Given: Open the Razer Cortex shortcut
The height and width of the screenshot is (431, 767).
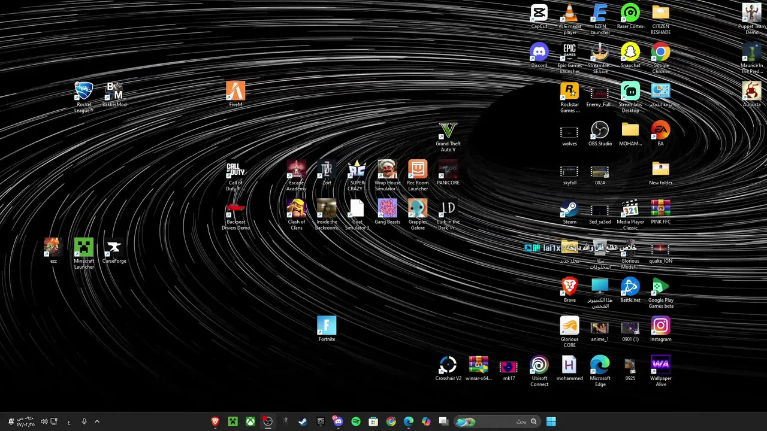Looking at the screenshot, I should (630, 17).
